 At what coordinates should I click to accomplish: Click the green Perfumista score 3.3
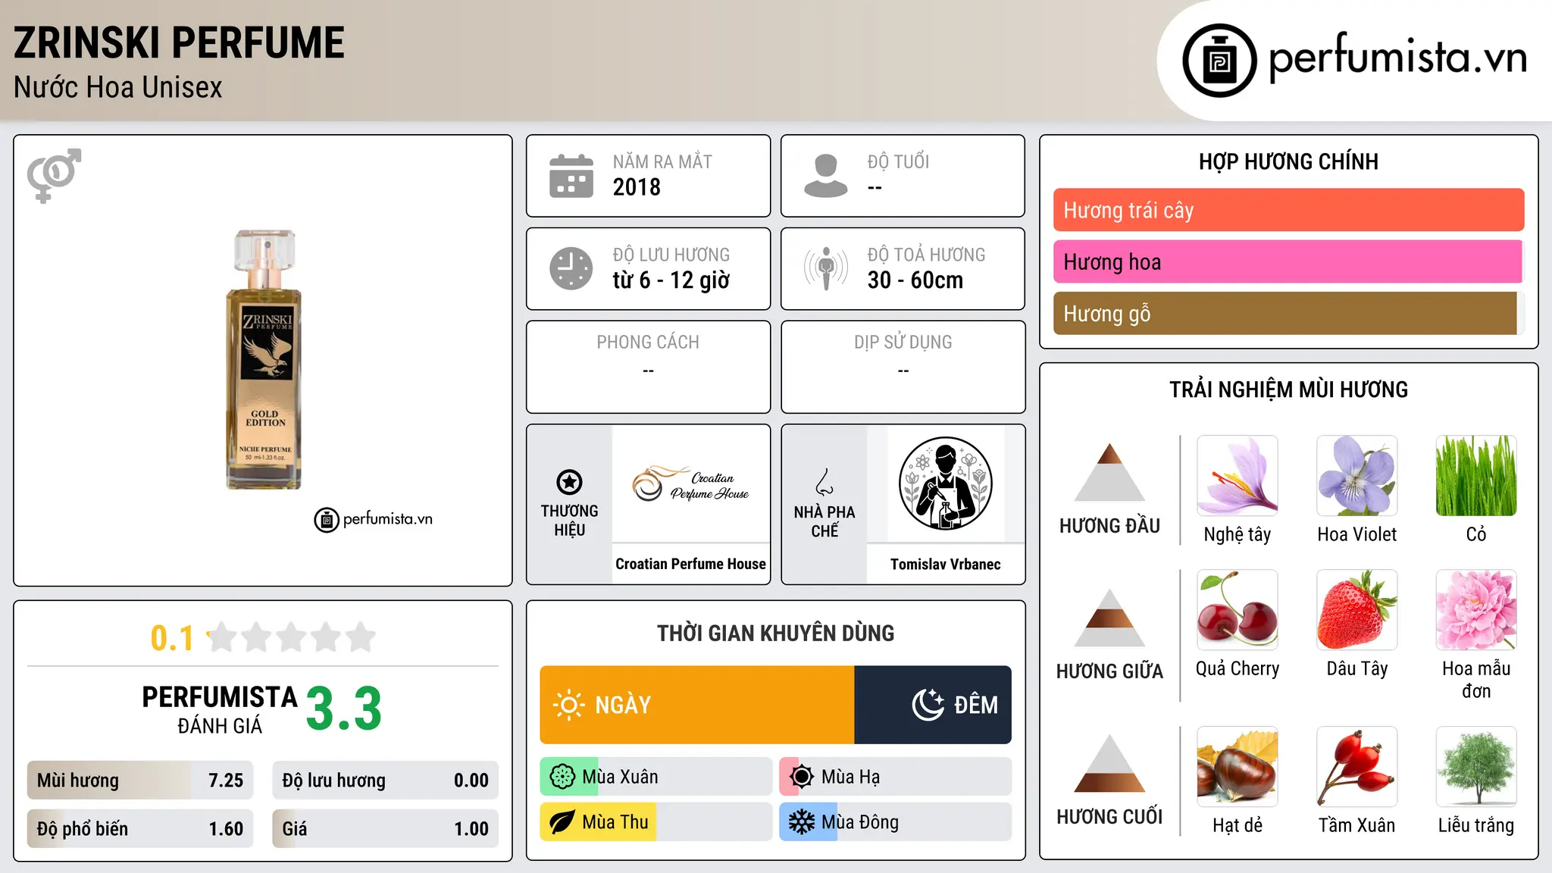click(x=344, y=709)
